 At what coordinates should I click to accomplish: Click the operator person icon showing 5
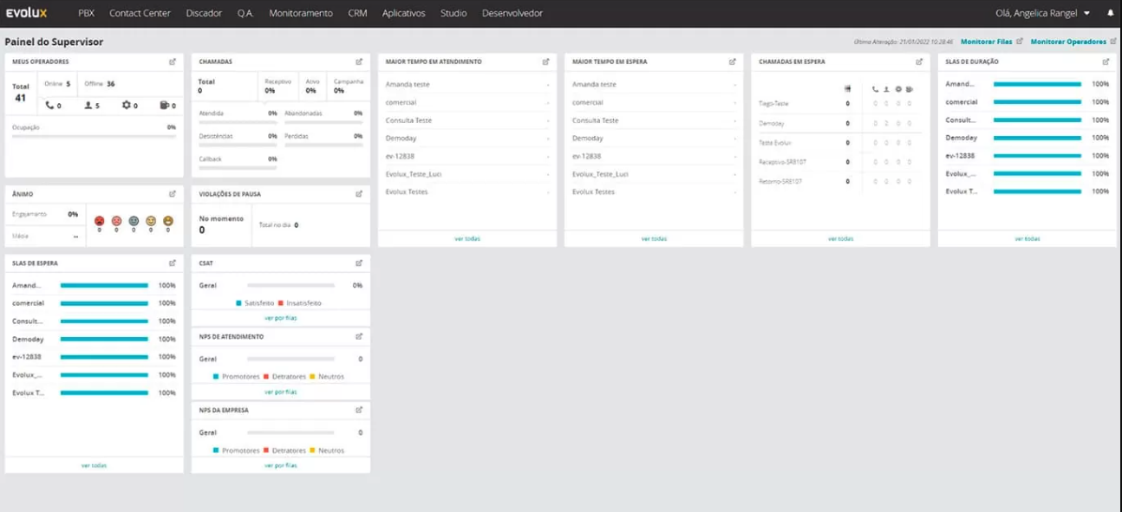(x=88, y=106)
